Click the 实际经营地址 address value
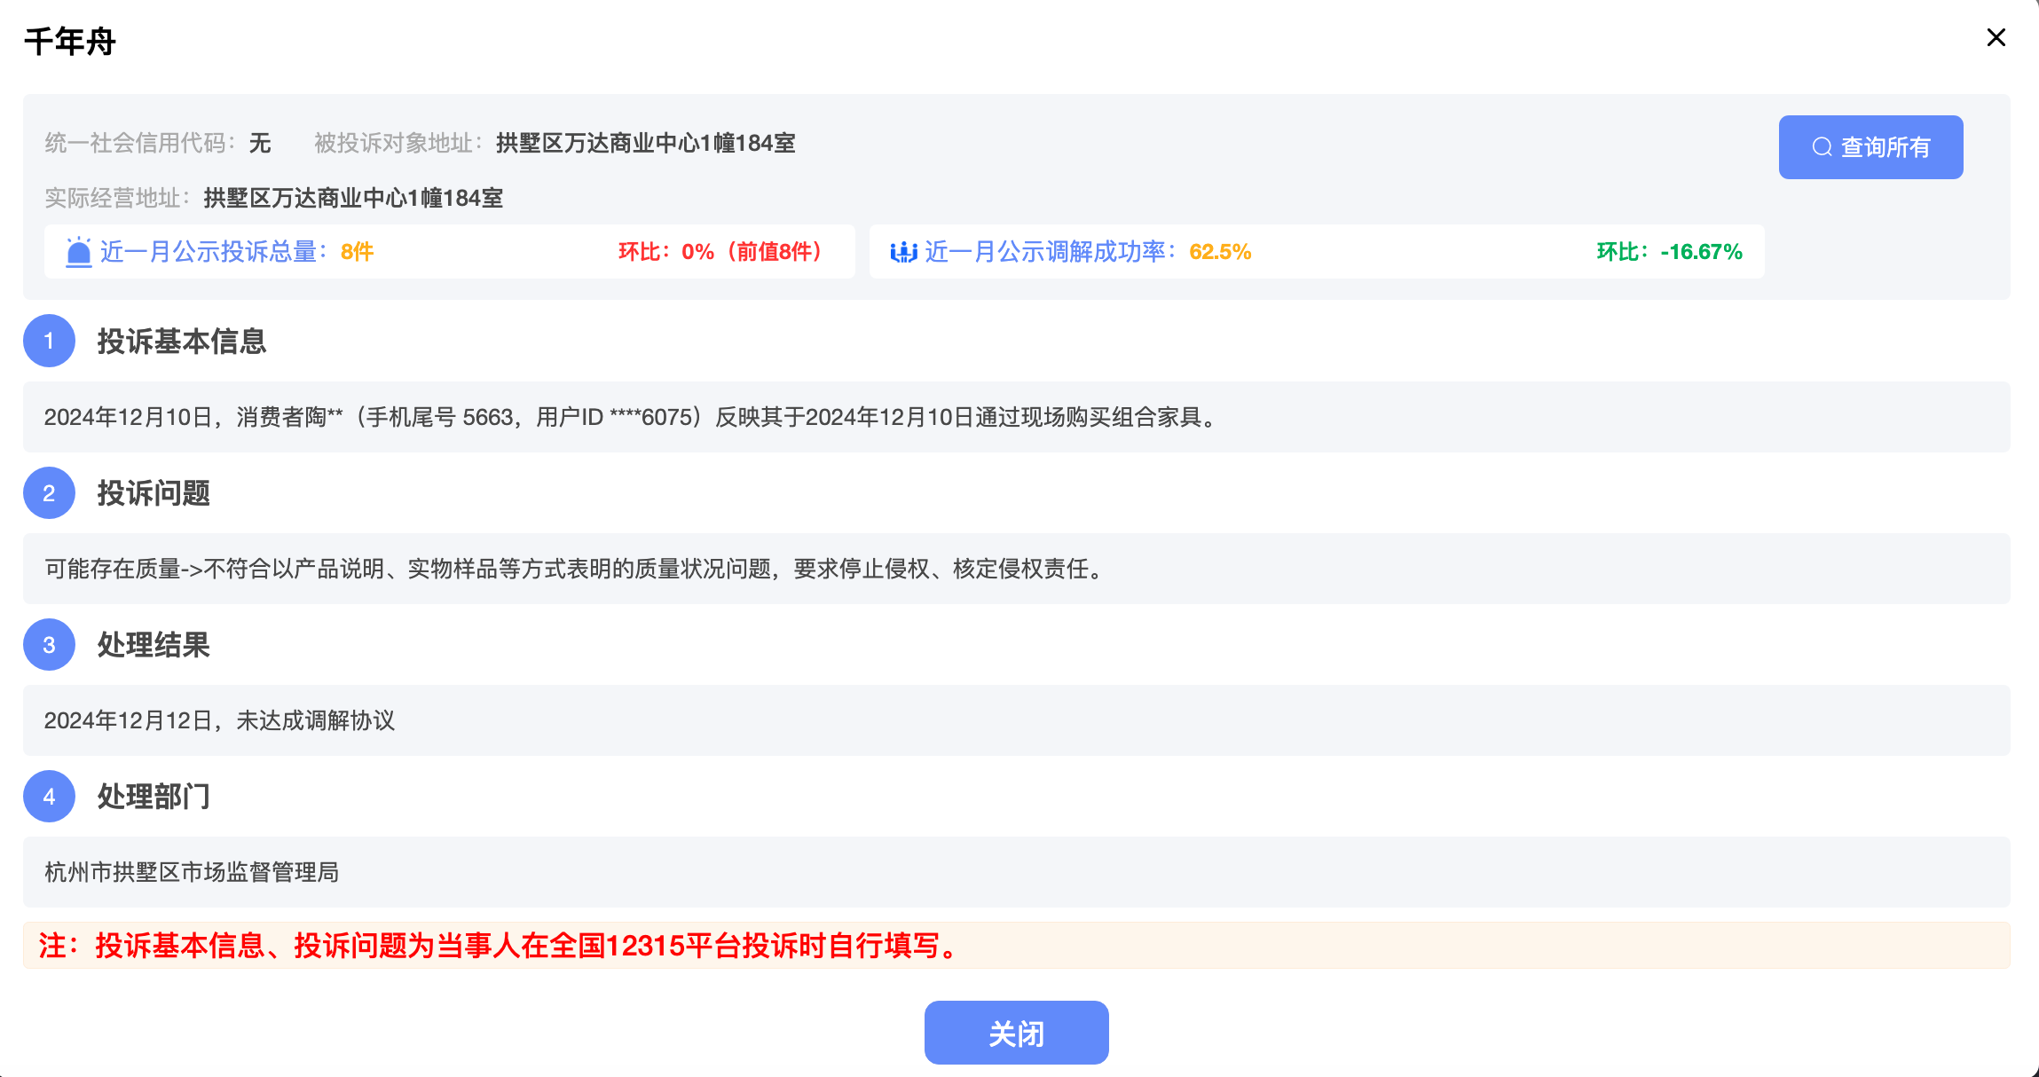 pos(353,198)
